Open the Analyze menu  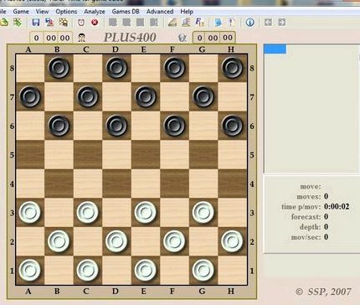coord(95,12)
